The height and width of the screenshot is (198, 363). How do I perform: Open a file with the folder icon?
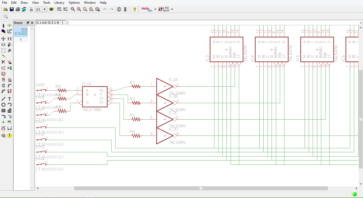(6, 9)
